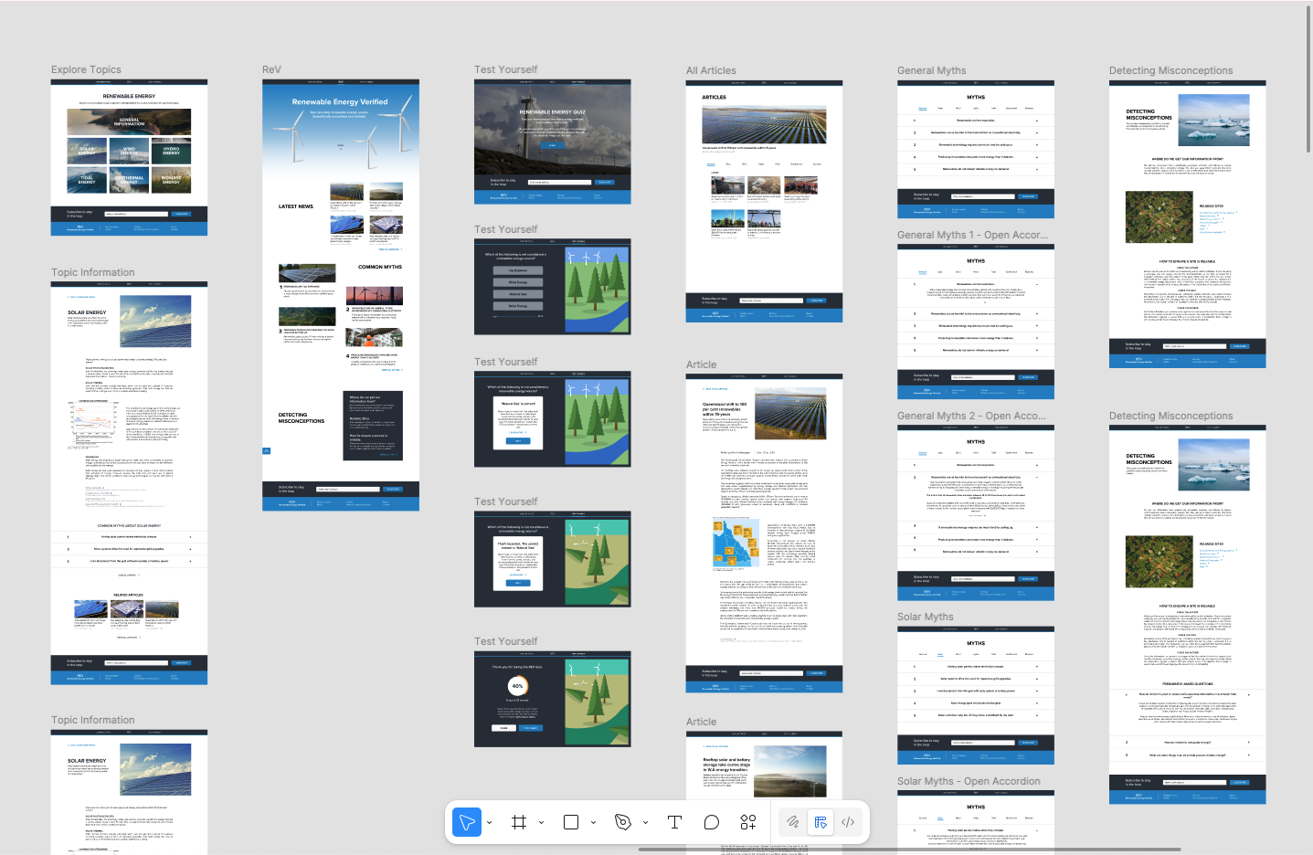The height and width of the screenshot is (855, 1313).
Task: Expand the Move tool dropdown arrow
Action: 490,823
